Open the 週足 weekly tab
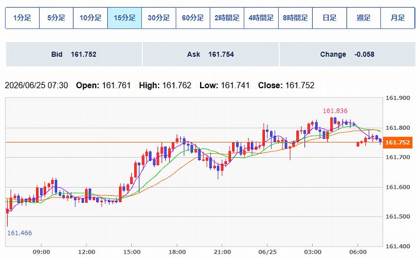 [364, 18]
